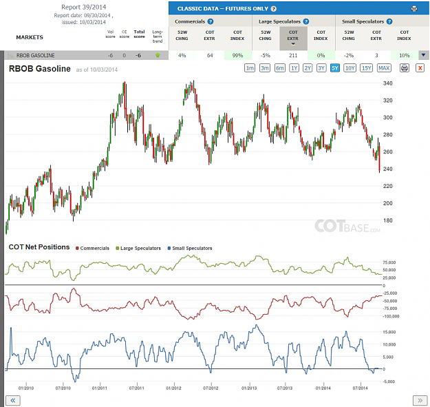
Task: Click Small Speculators 52W CHNG header
Action: 349,35
